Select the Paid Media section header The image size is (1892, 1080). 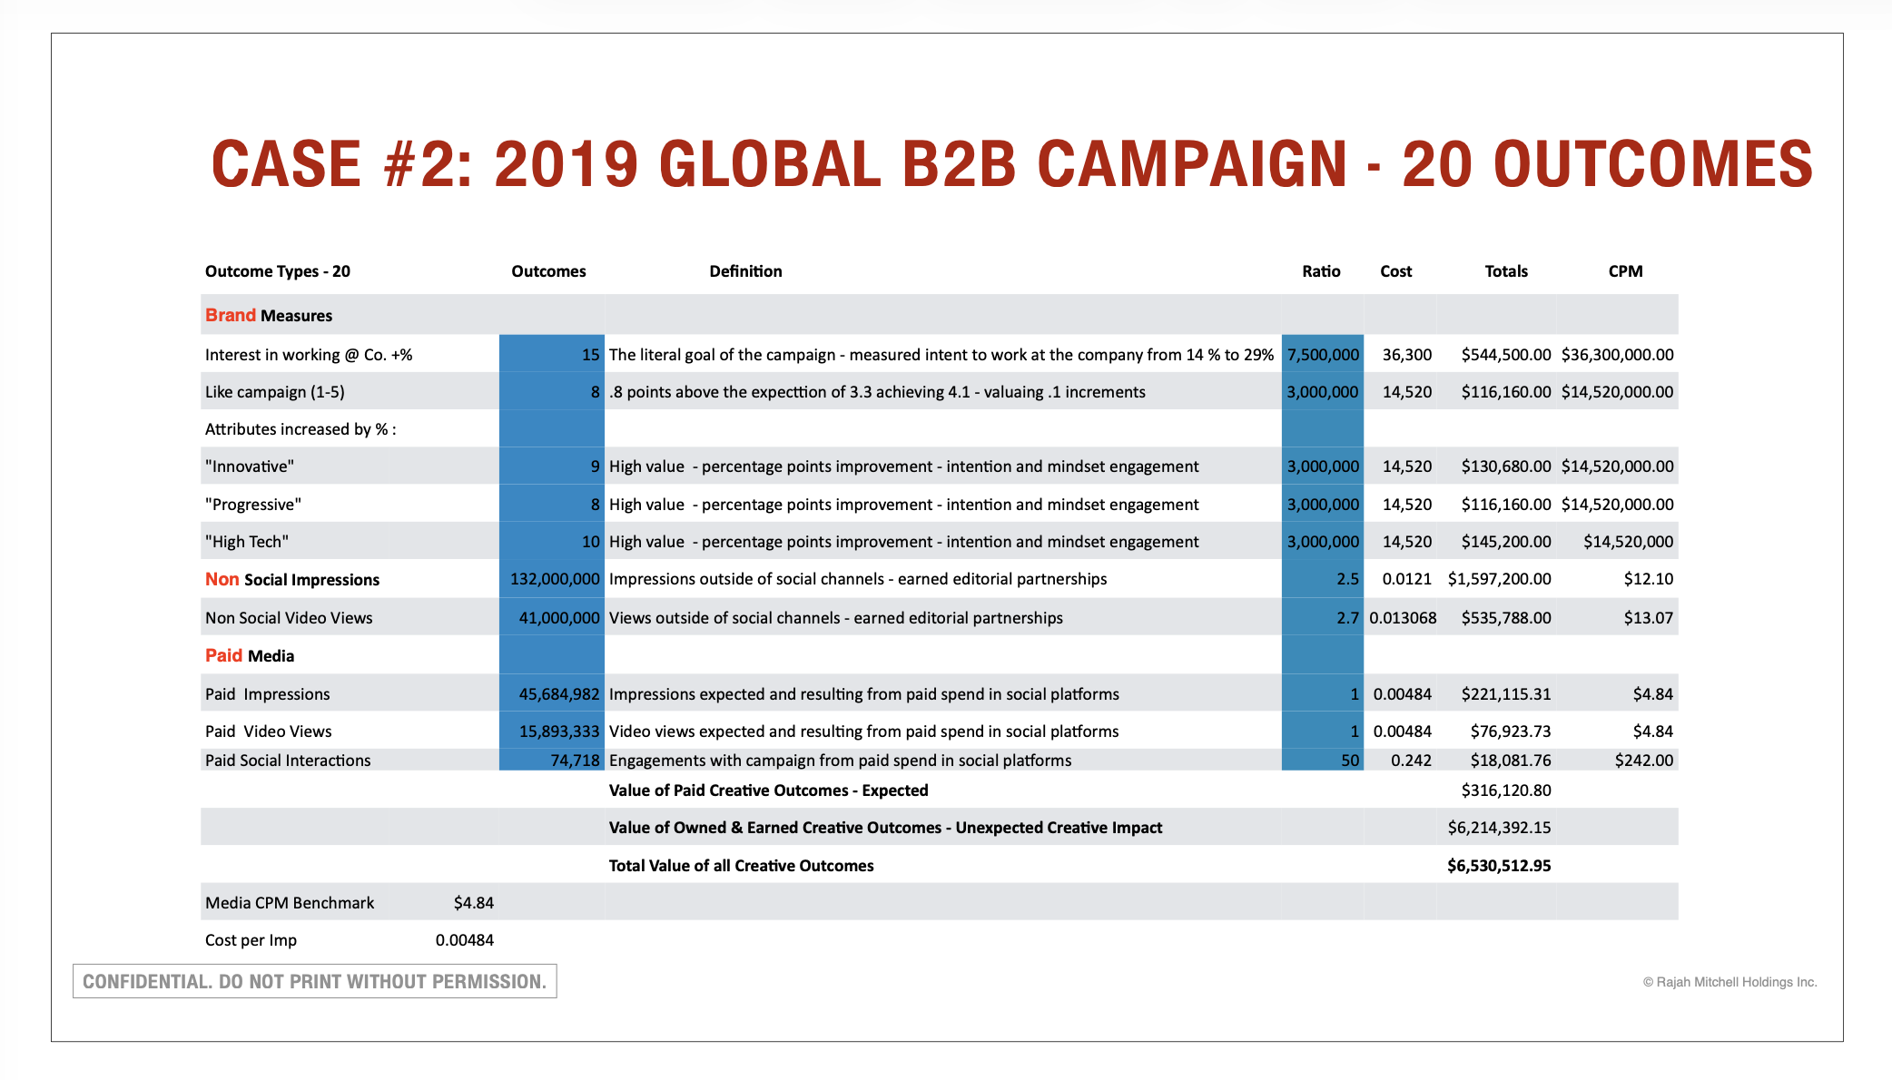[249, 654]
